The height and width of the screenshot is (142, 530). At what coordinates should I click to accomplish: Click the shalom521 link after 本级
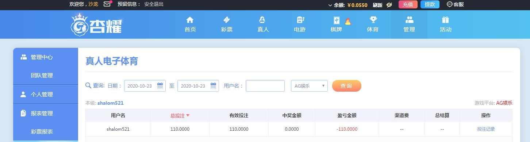tap(110, 103)
